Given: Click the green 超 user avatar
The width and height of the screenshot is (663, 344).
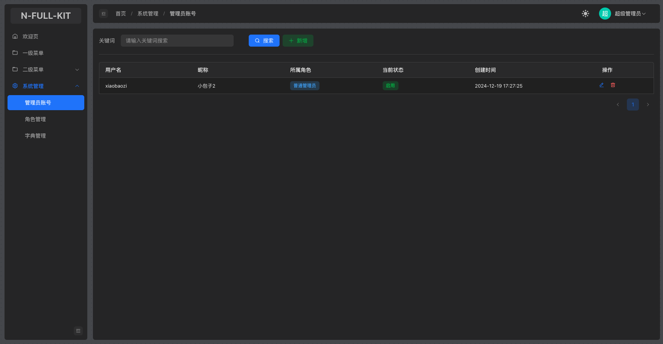Looking at the screenshot, I should pos(605,14).
